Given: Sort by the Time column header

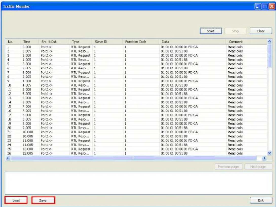Looking at the screenshot, I should coord(29,42).
